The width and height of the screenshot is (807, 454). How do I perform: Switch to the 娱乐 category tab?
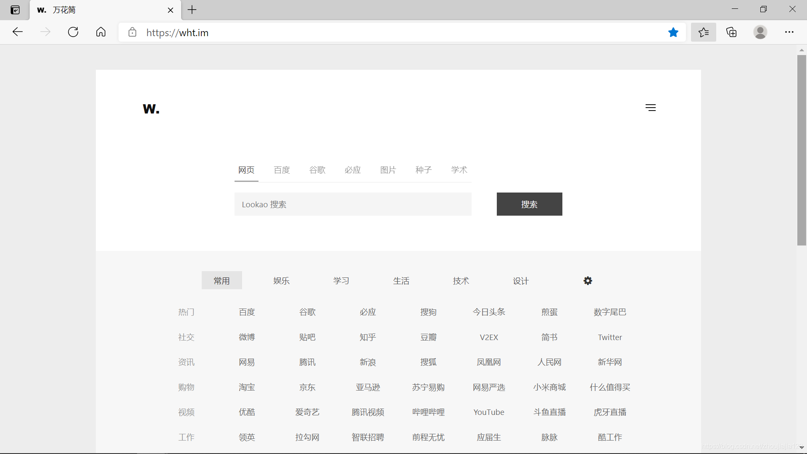281,281
